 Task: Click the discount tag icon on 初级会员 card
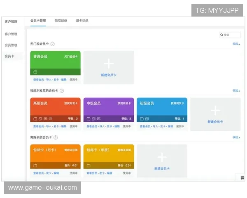pos(147,119)
